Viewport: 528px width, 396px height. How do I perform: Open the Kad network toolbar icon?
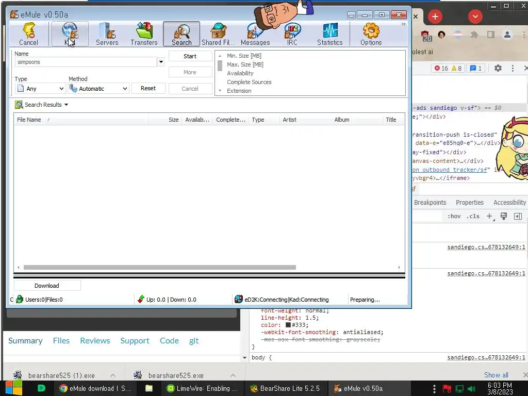click(x=70, y=34)
